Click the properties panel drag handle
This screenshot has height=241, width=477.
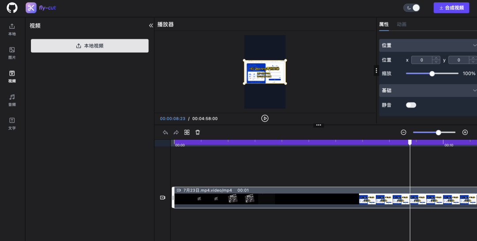pyautogui.click(x=376, y=70)
